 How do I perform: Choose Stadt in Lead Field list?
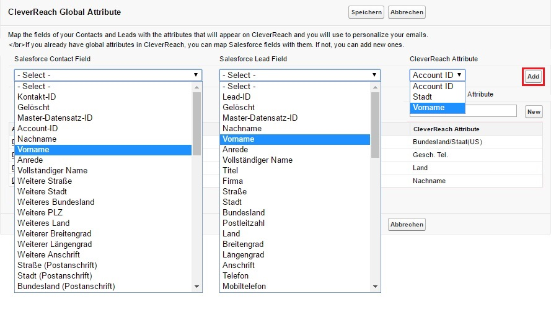point(295,202)
